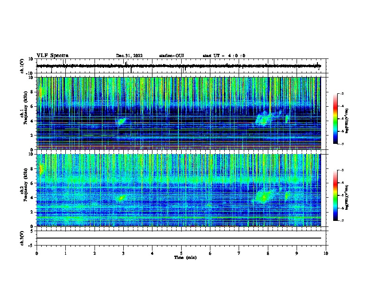The image size is (367, 284).
Task: Select the date "Dec. 31, 2022"
Action: (129, 56)
